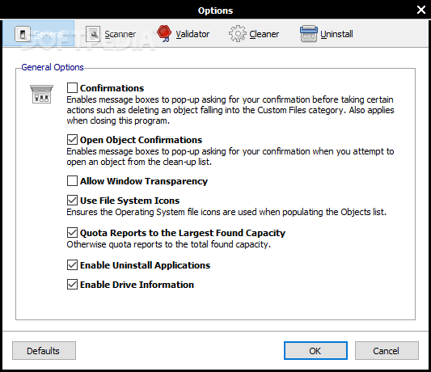Screen dimensions: 431x372
Task: Click the Cleaner gear icon
Action: (x=238, y=34)
